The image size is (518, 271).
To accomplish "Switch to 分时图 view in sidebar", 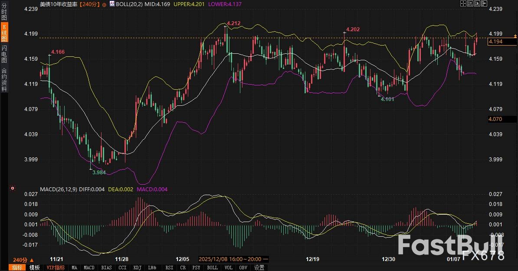I will pos(4,14).
